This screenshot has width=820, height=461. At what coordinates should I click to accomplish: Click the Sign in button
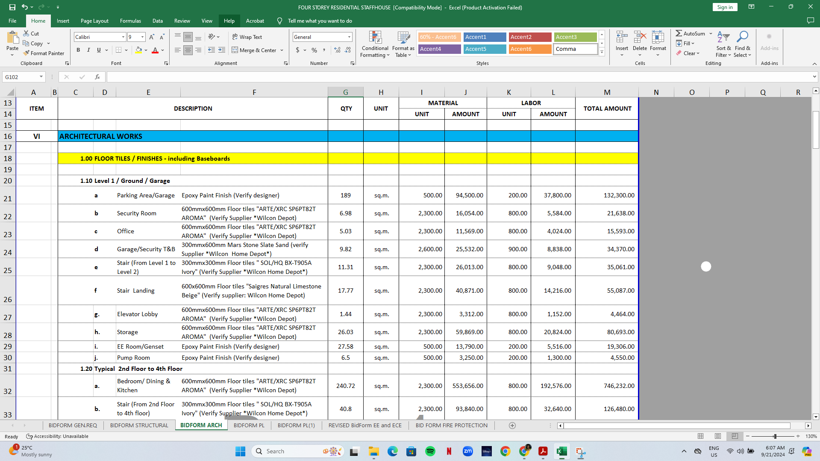pos(725,7)
